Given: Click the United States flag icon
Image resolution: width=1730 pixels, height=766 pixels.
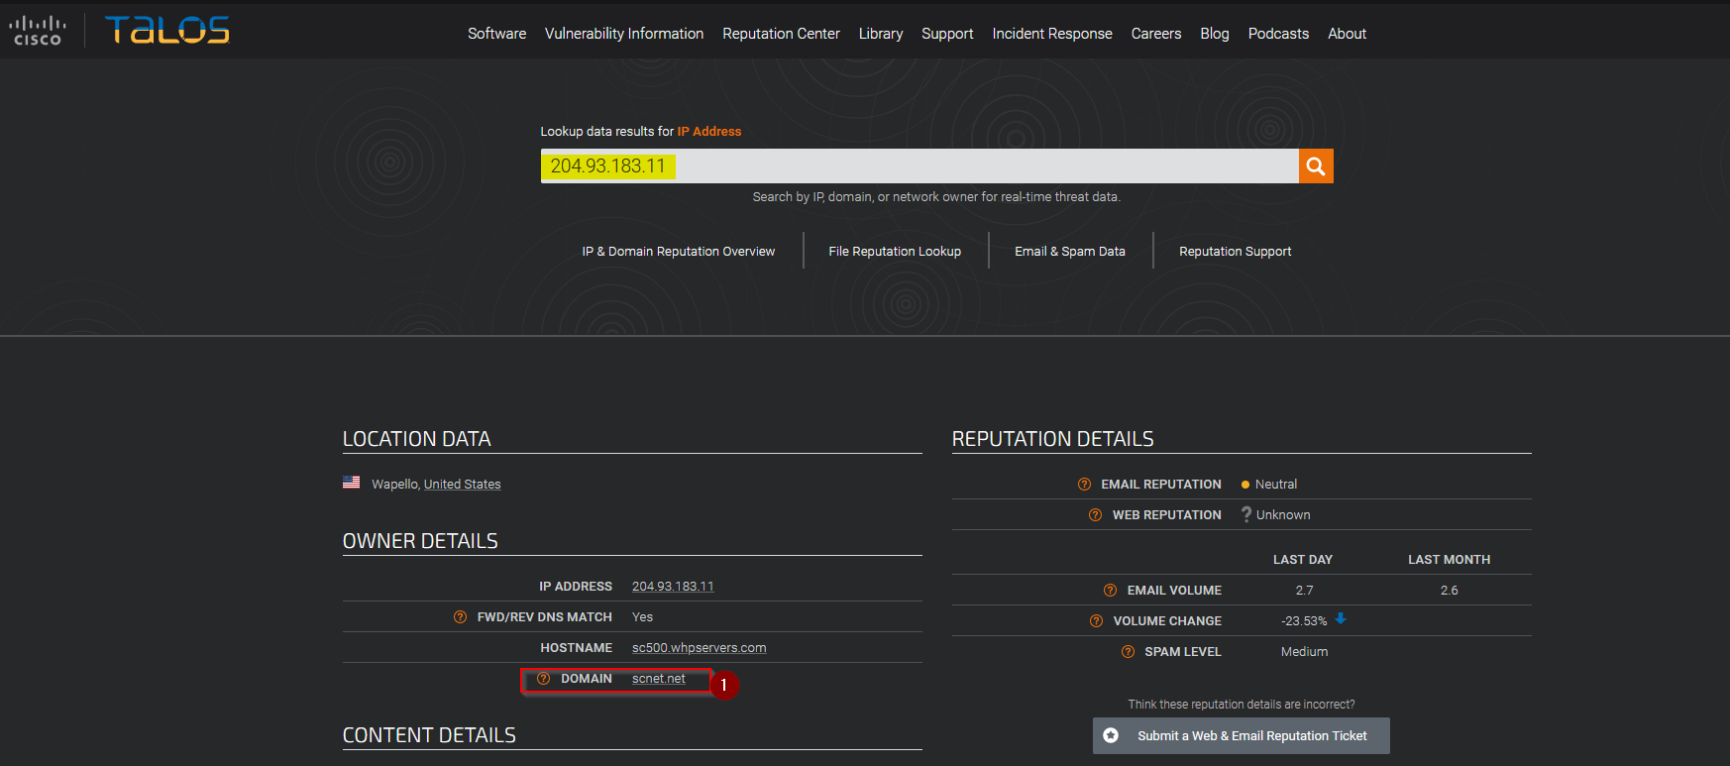Looking at the screenshot, I should coord(351,483).
